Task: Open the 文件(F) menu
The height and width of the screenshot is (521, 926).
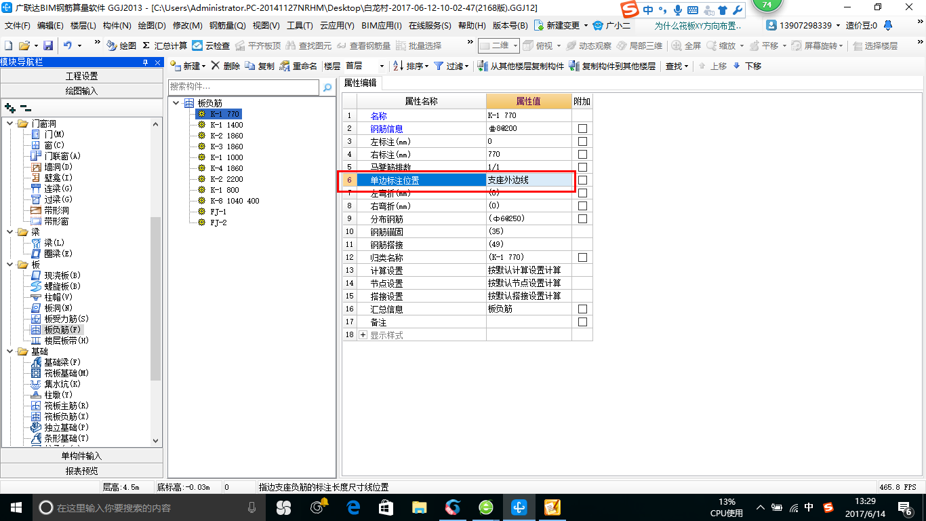Action: click(18, 25)
